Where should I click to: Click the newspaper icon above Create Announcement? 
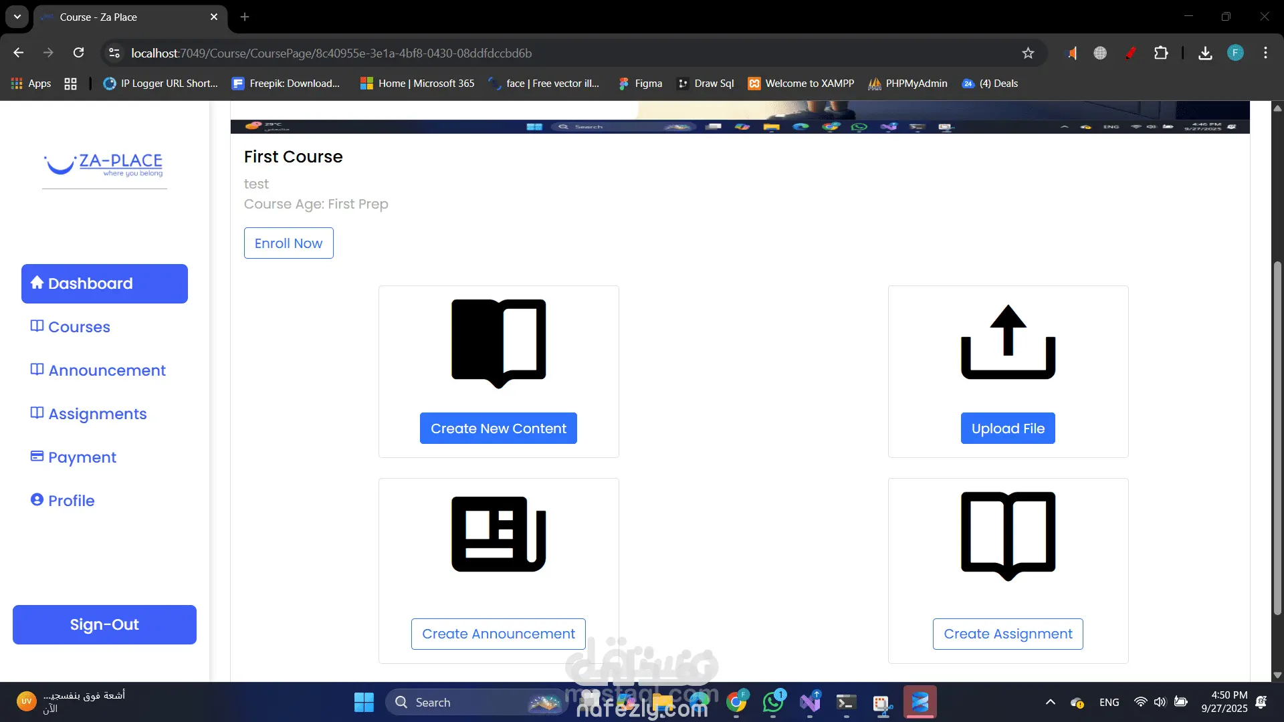[498, 534]
